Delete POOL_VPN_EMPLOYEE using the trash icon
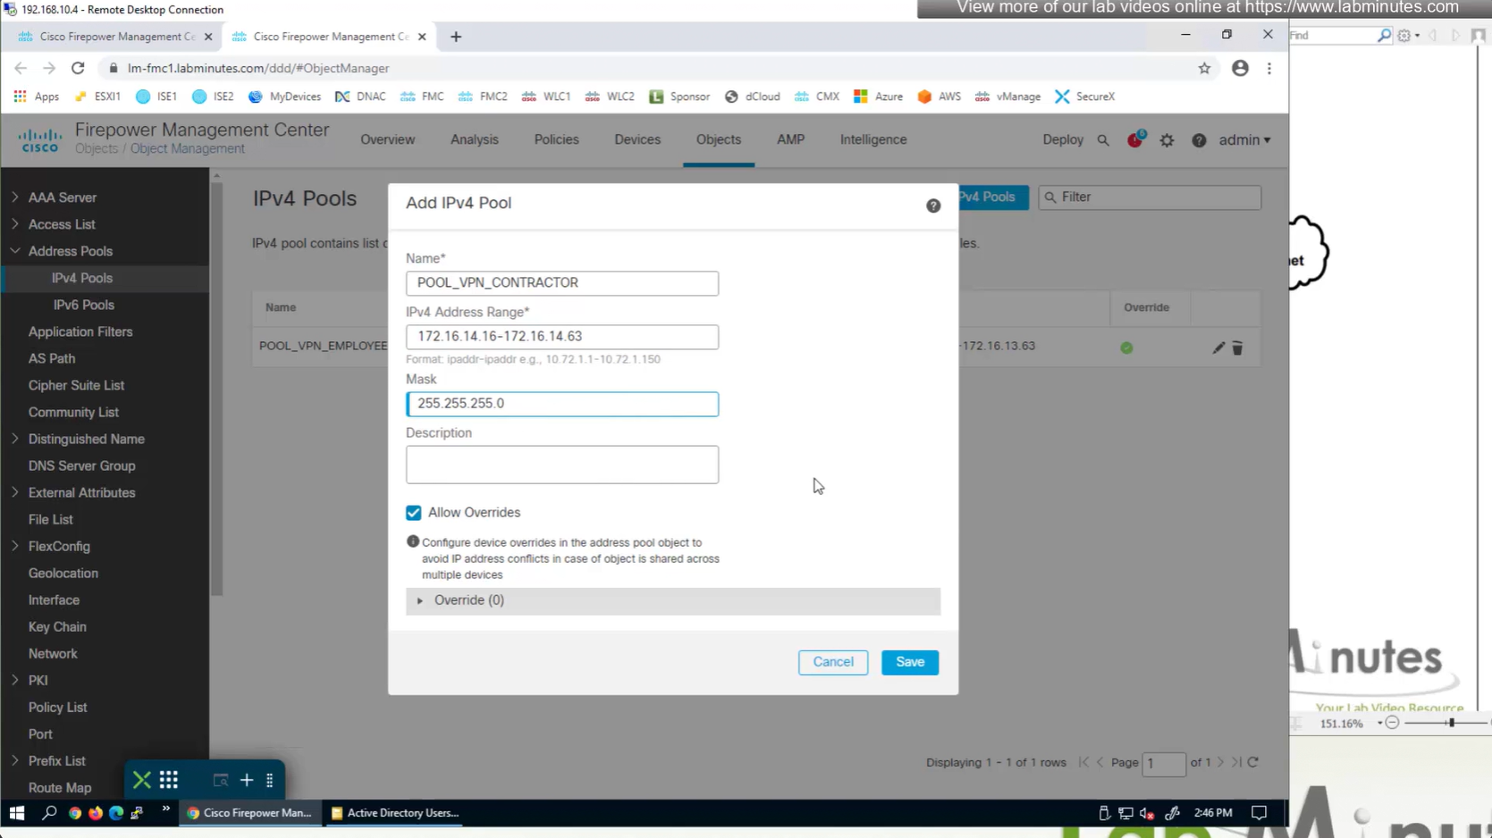The width and height of the screenshot is (1492, 838). click(1237, 348)
